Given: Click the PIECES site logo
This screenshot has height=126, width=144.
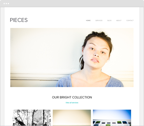Looking at the screenshot, I should (19, 20).
